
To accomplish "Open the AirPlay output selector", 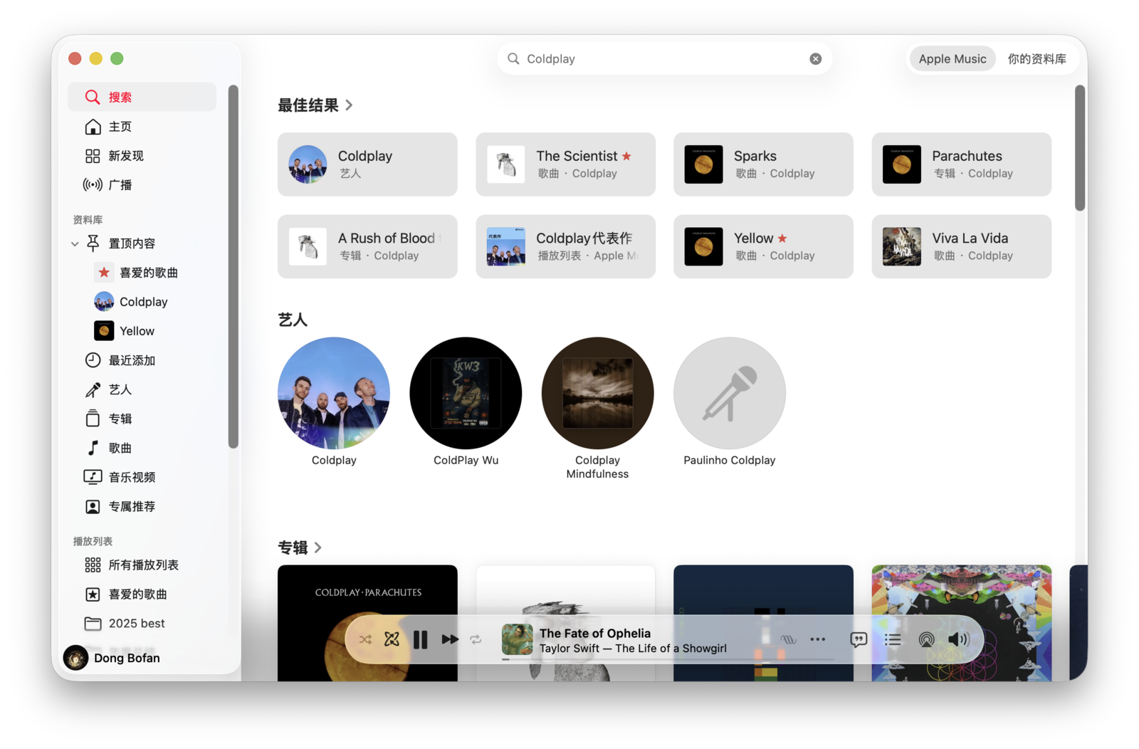I will [926, 640].
